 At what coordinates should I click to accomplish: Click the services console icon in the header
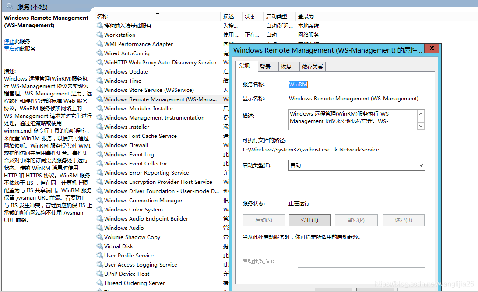[x=10, y=6]
